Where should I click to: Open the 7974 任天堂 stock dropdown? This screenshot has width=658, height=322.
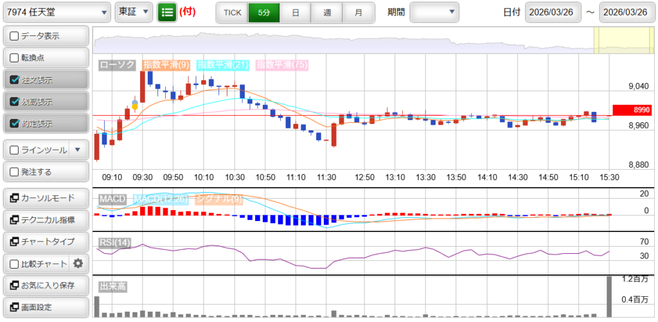56,12
